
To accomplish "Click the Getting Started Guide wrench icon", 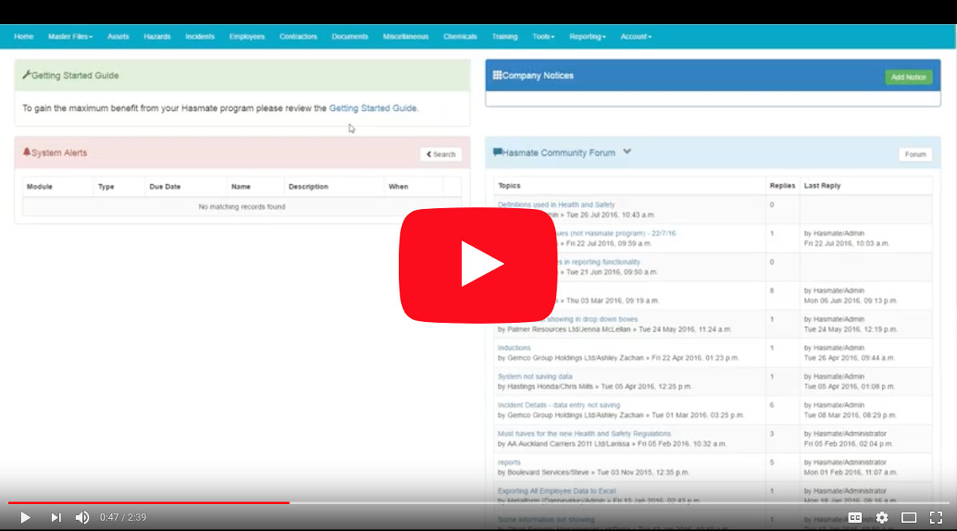I will pos(26,75).
